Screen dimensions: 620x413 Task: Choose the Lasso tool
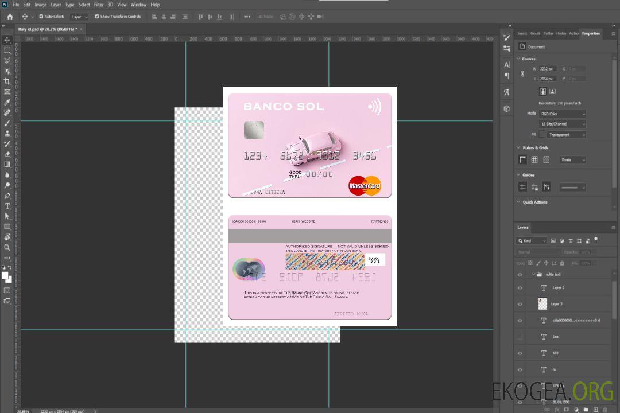tap(7, 60)
